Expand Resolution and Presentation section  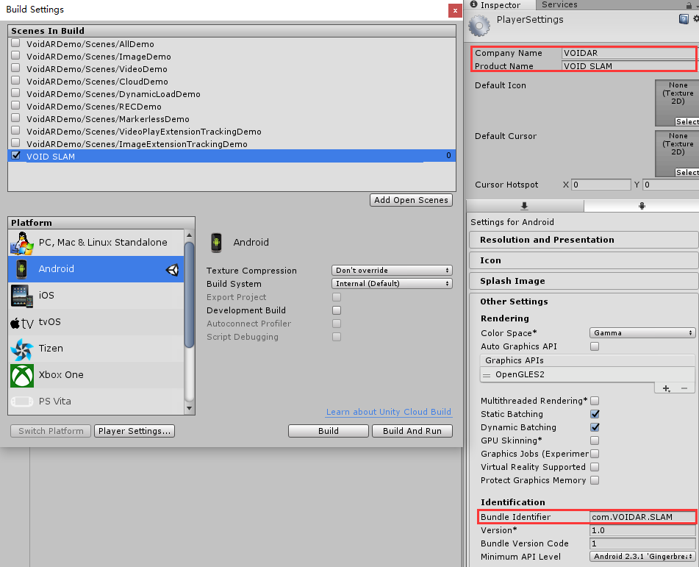tap(584, 240)
